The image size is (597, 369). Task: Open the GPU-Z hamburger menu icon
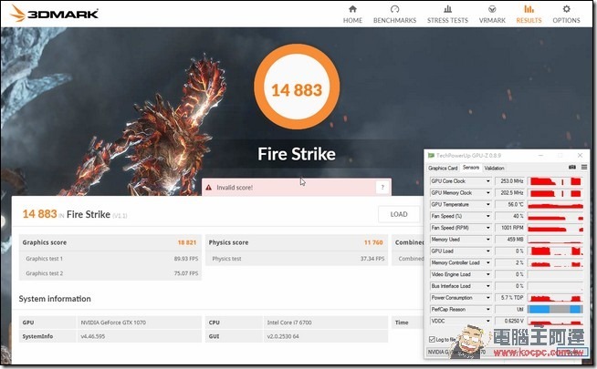pyautogui.click(x=584, y=168)
